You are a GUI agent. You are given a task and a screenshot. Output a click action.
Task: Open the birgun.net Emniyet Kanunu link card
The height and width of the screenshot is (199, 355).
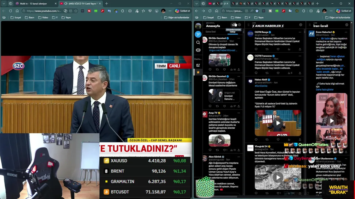click(x=224, y=96)
